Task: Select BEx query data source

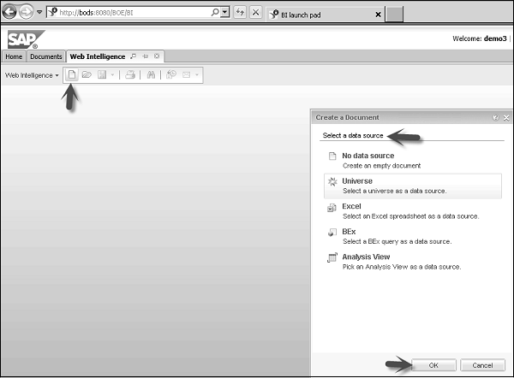Action: (x=412, y=236)
